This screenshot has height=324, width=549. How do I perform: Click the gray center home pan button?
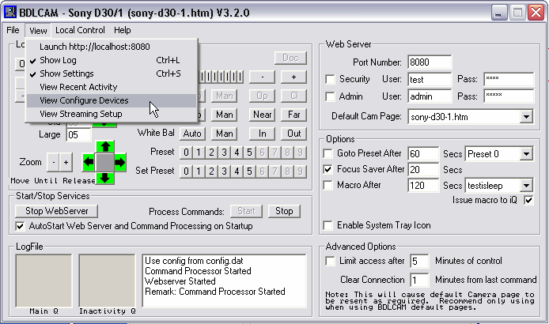pyautogui.click(x=104, y=162)
